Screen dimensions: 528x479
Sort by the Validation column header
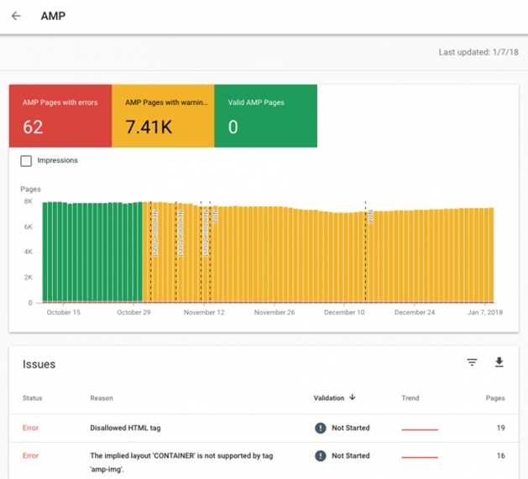(x=329, y=398)
